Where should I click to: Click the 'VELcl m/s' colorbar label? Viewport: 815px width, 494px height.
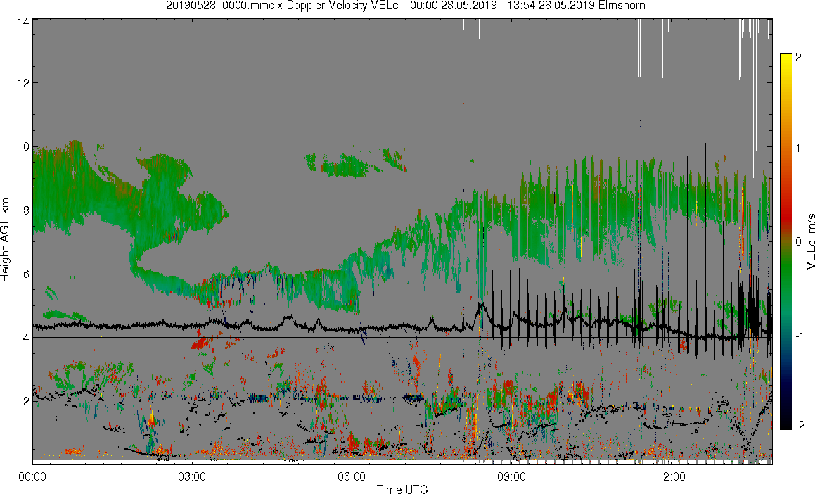[810, 241]
